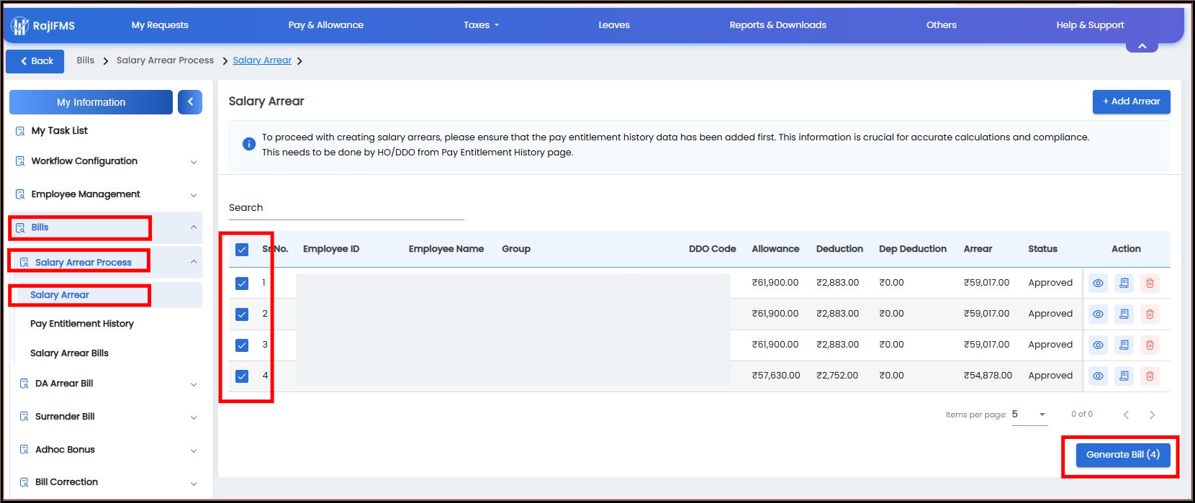Viewport: 1195px width, 503px height.
Task: Collapse the sidebar with left chevron button
Action: 190,102
